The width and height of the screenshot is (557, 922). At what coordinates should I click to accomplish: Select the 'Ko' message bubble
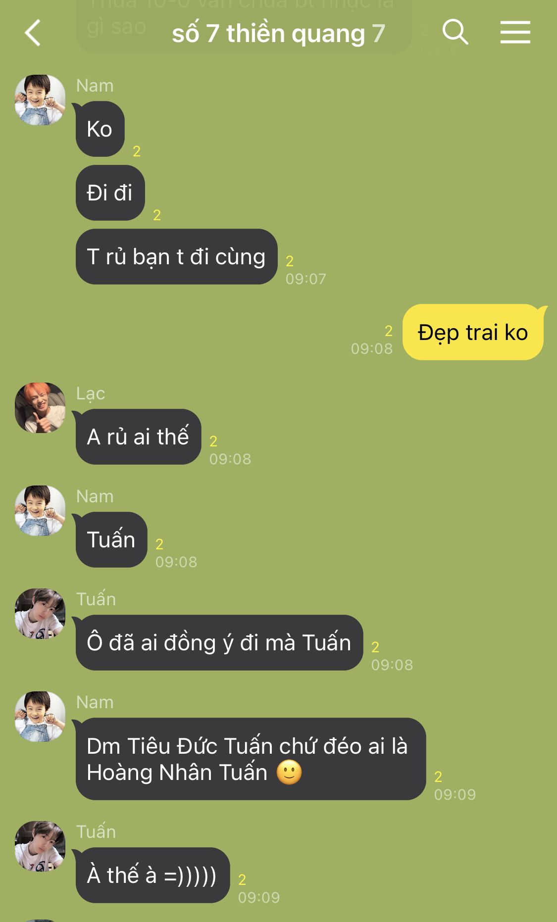point(100,129)
